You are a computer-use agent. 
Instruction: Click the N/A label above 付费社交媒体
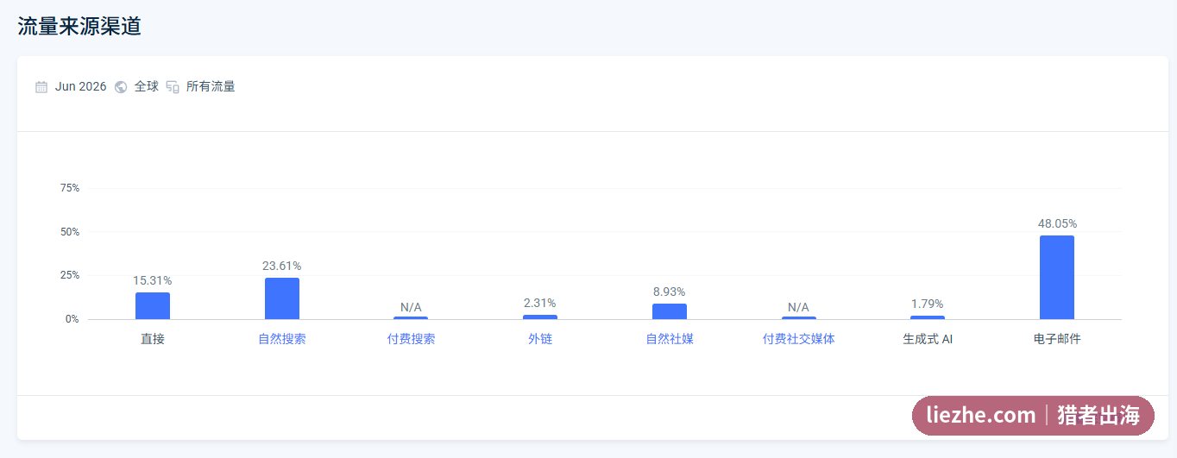pyautogui.click(x=799, y=307)
